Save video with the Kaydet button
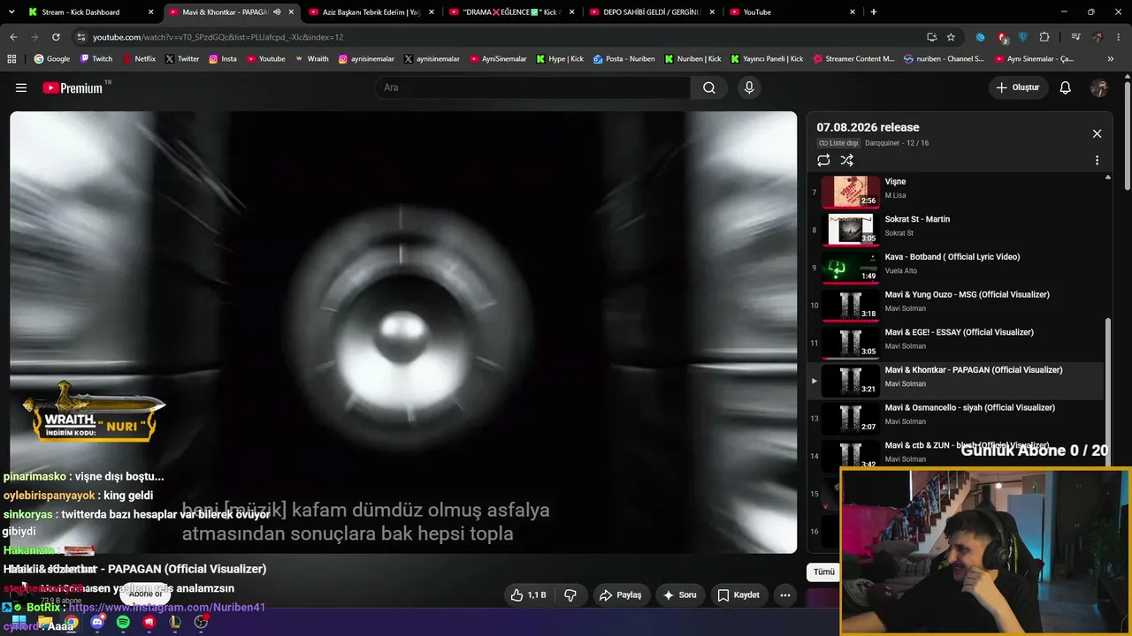The image size is (1132, 636). point(738,595)
